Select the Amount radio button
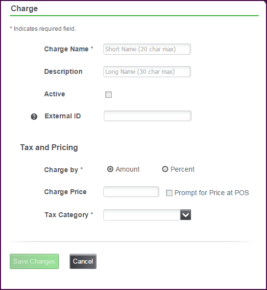The width and height of the screenshot is (267, 290). (110, 169)
